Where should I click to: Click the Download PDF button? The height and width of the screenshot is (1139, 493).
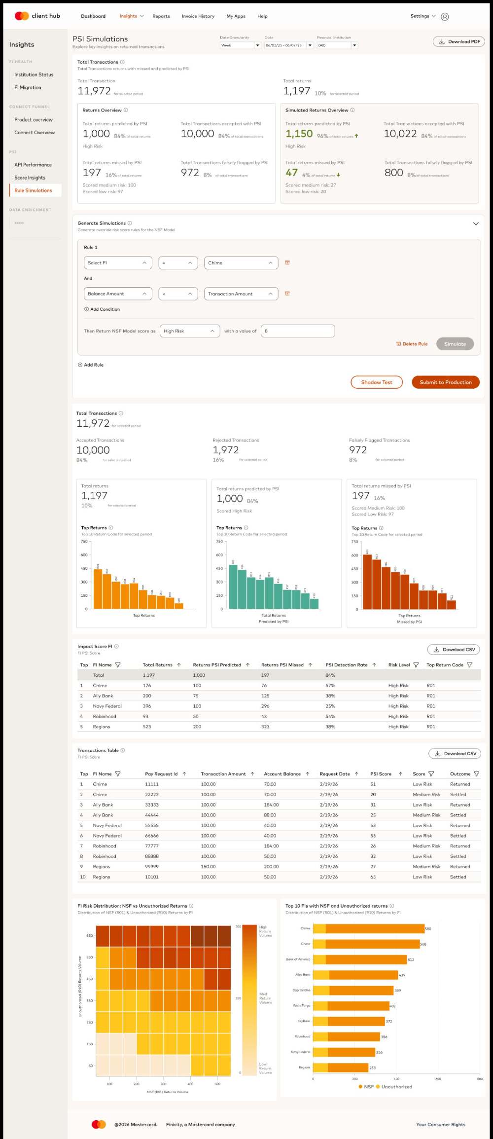point(459,41)
